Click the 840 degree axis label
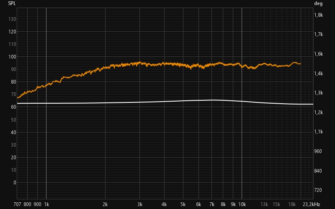This screenshot has width=335, height=209. pos(318,171)
